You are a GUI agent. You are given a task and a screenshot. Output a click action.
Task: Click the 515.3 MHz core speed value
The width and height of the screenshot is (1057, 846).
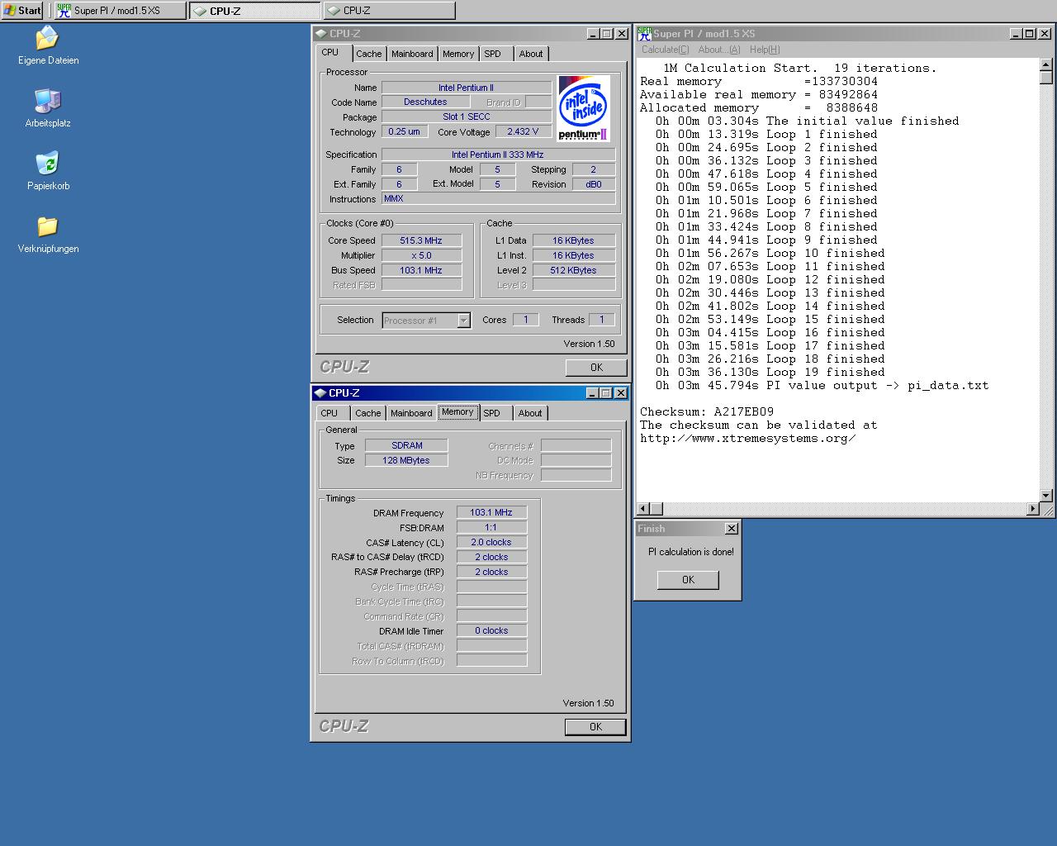click(x=421, y=240)
